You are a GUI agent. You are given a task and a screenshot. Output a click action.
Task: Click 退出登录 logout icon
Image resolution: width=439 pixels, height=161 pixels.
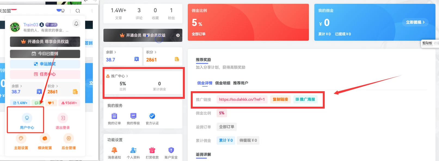[x=63, y=118]
